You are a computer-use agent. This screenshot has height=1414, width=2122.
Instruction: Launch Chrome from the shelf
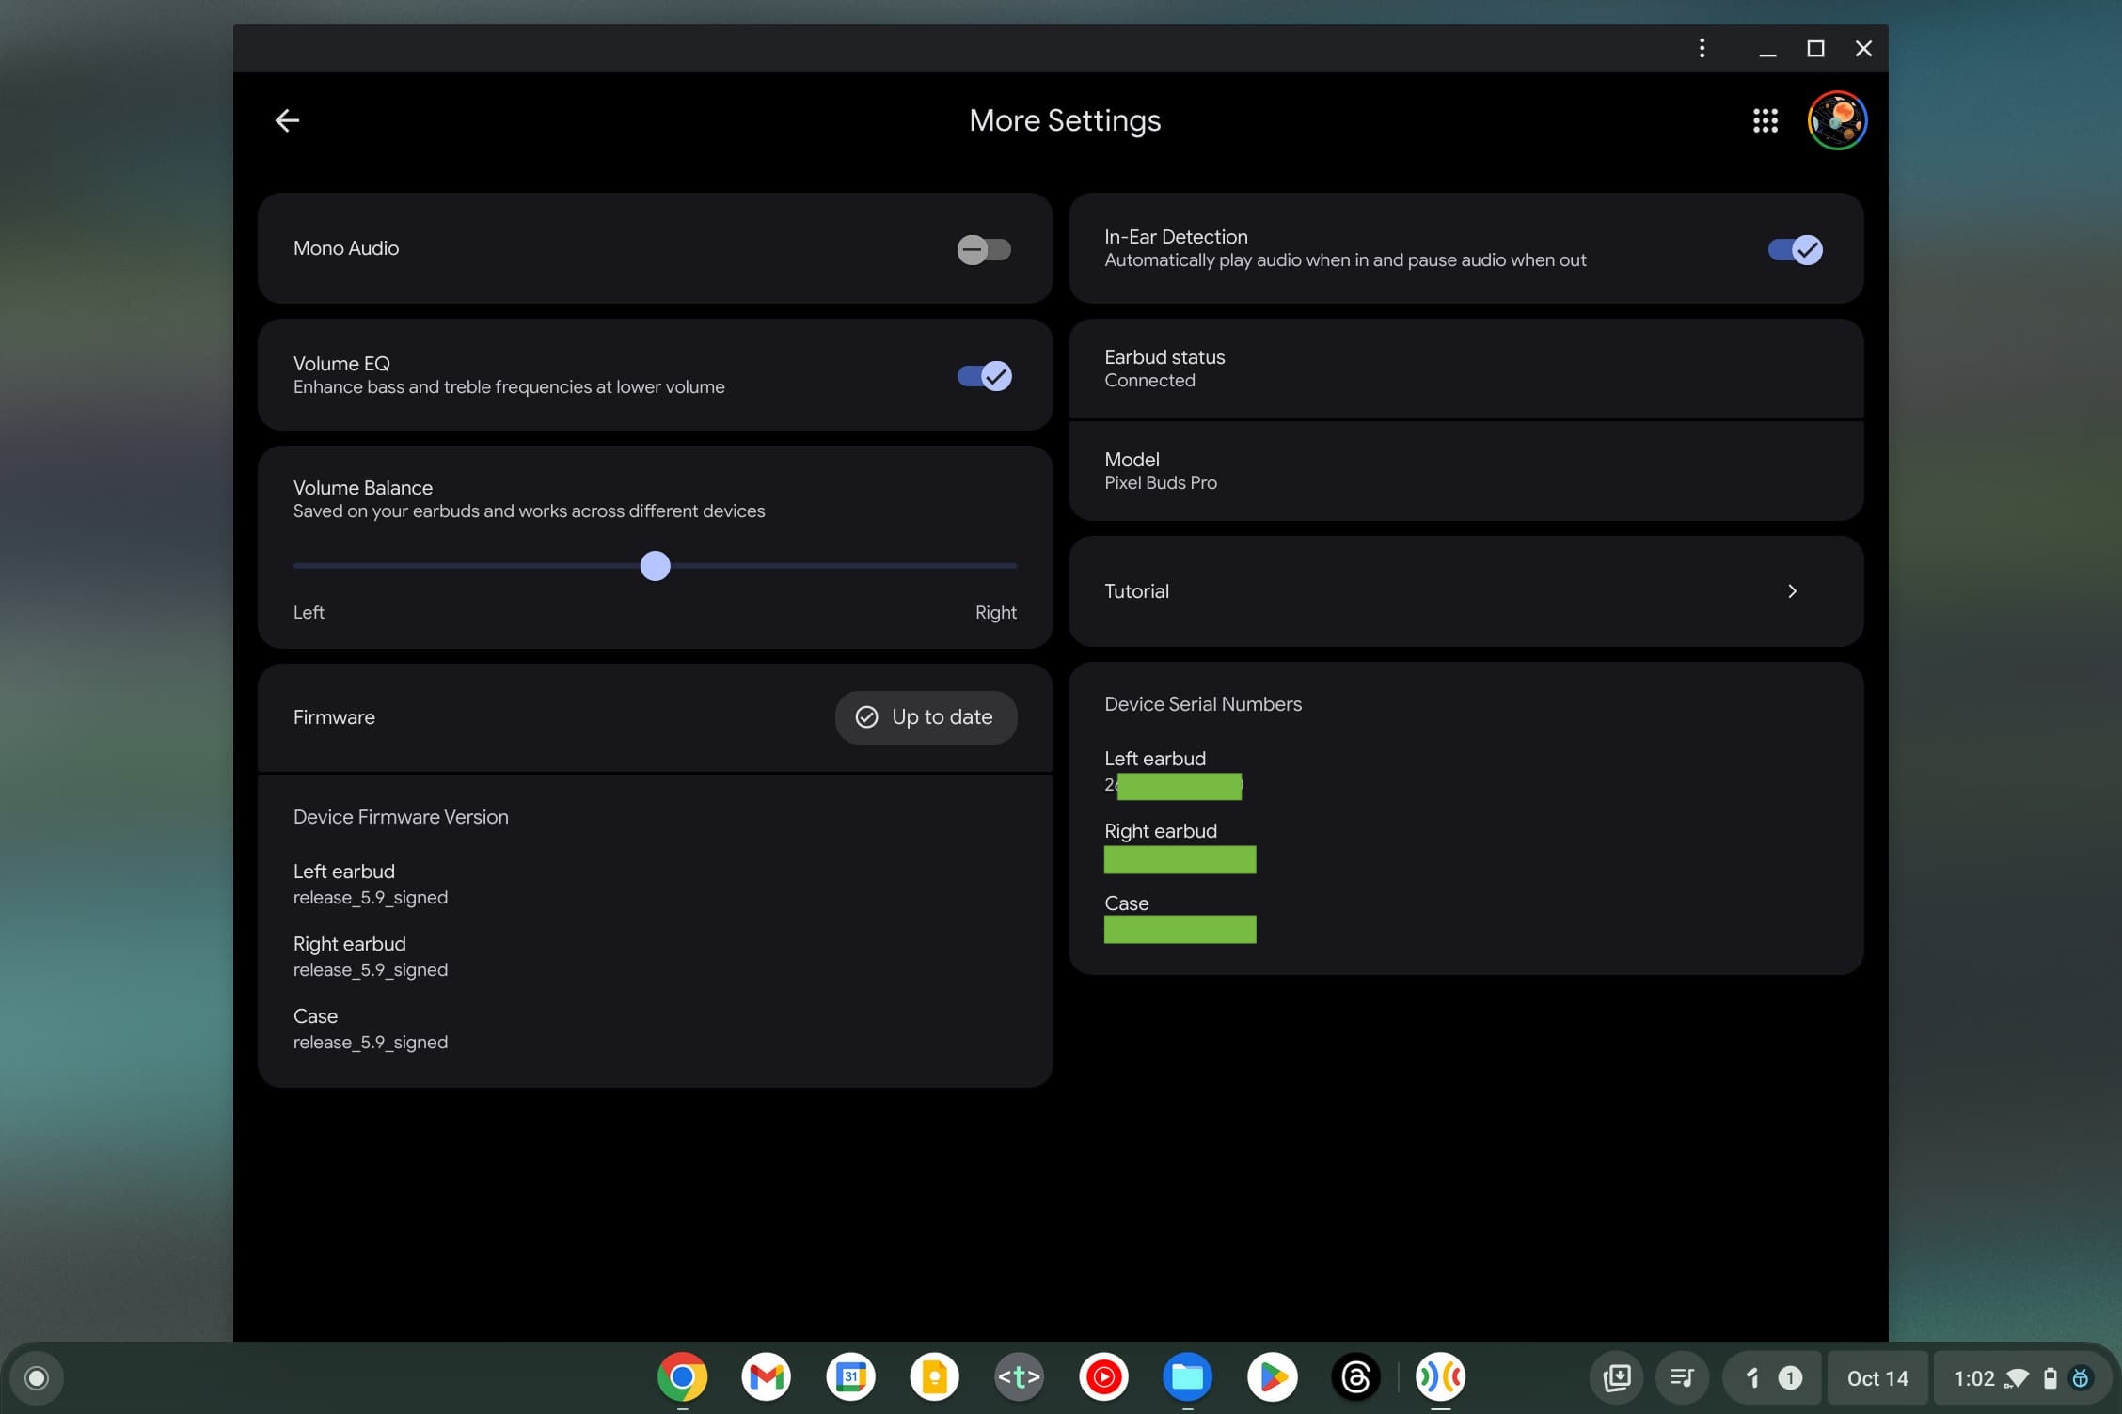(x=682, y=1377)
